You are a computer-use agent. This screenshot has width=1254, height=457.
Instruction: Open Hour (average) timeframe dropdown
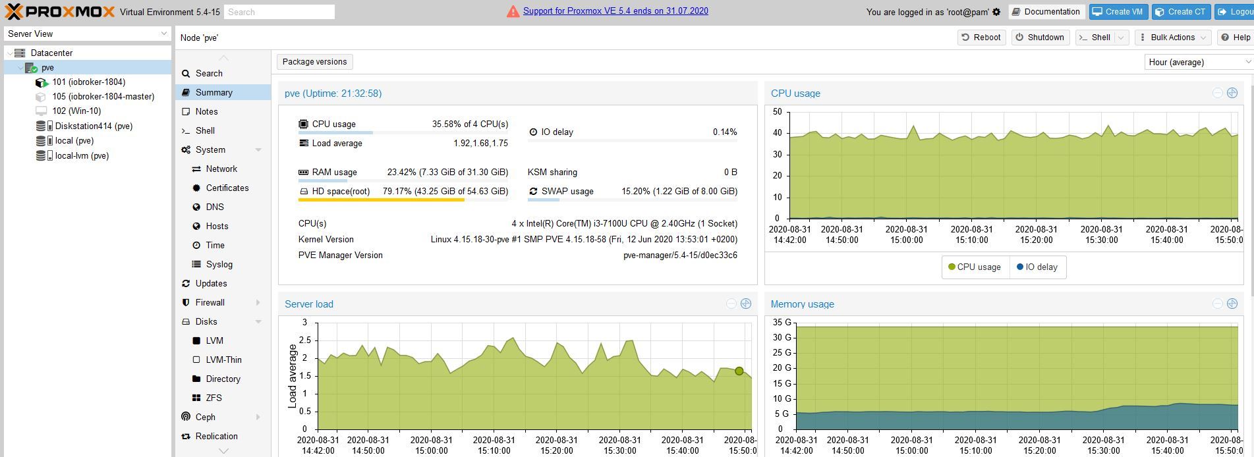1198,62
